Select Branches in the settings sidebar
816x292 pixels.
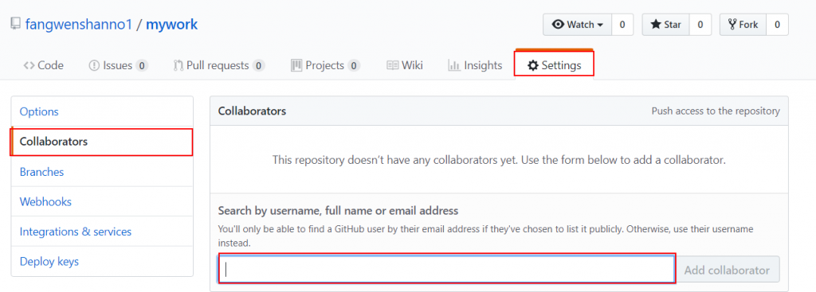[x=41, y=172]
